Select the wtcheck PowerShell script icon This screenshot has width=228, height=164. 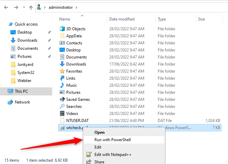tap(62, 128)
